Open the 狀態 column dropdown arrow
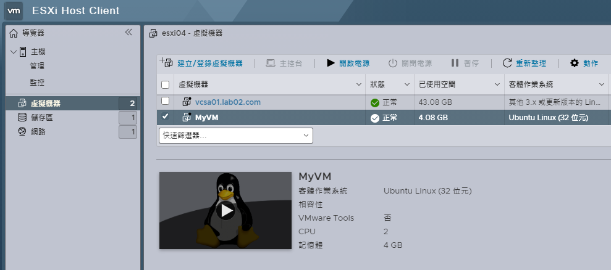This screenshot has height=270, width=611. pyautogui.click(x=407, y=84)
